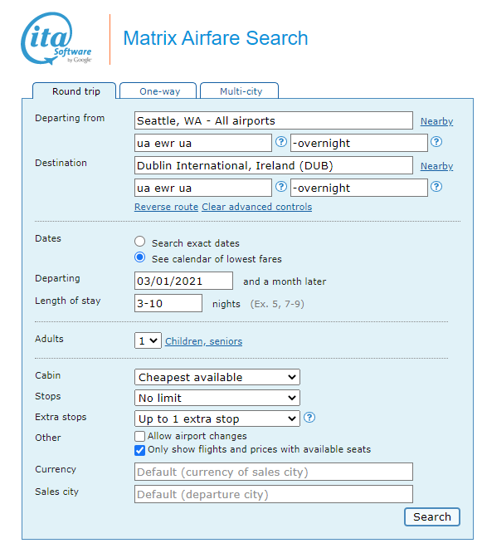Open help icon beside departure extension codes
The width and height of the screenshot is (482, 553).
pyautogui.click(x=436, y=142)
